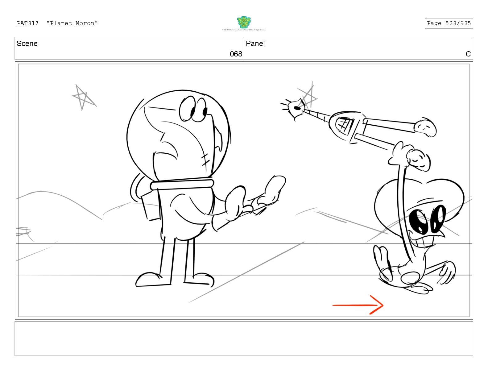Viewport: 488px width, 378px height.
Task: Click the 'Page 533/935' box
Action: tap(449, 23)
